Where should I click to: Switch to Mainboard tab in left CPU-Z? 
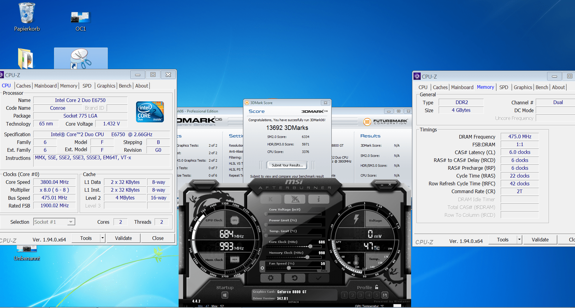coord(46,86)
